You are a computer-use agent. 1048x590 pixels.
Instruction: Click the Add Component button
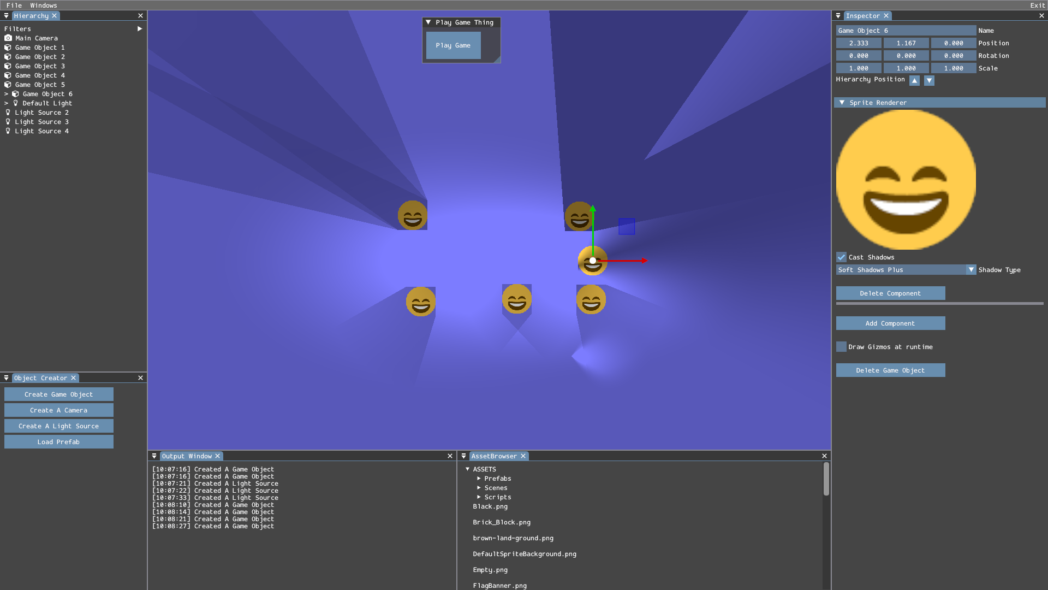(x=890, y=323)
